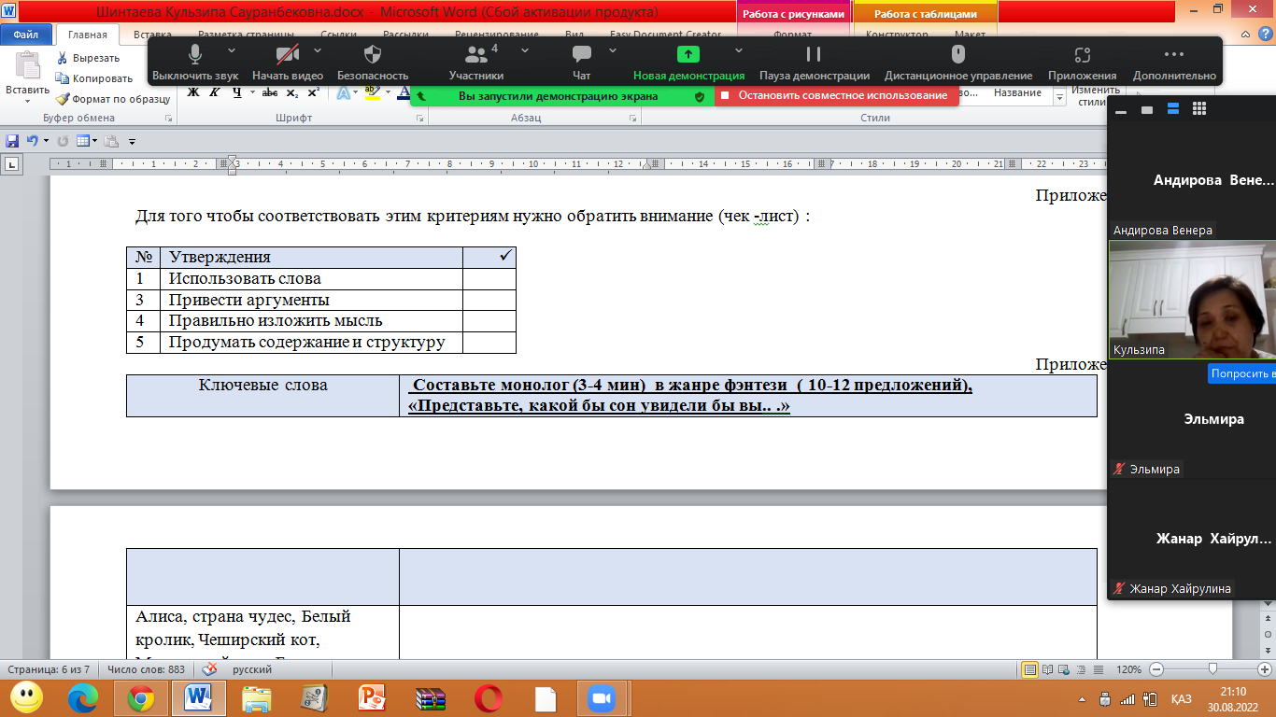Image resolution: width=1276 pixels, height=717 pixels.
Task: Select Print Layout view button
Action: click(1030, 669)
